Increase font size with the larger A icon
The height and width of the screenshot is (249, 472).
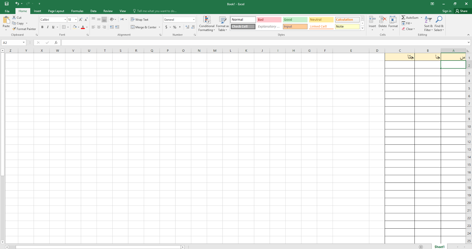coord(81,19)
